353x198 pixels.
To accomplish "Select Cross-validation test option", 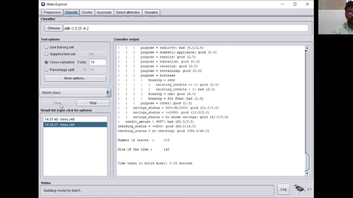I will 46,62.
